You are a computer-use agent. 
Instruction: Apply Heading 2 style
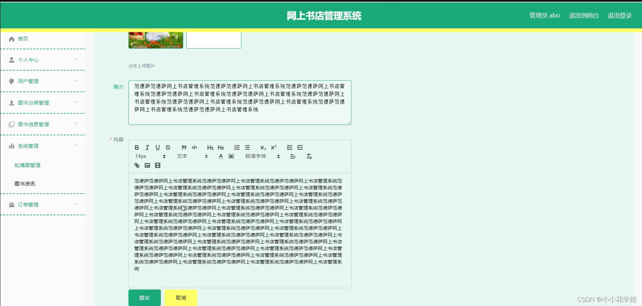(x=221, y=148)
